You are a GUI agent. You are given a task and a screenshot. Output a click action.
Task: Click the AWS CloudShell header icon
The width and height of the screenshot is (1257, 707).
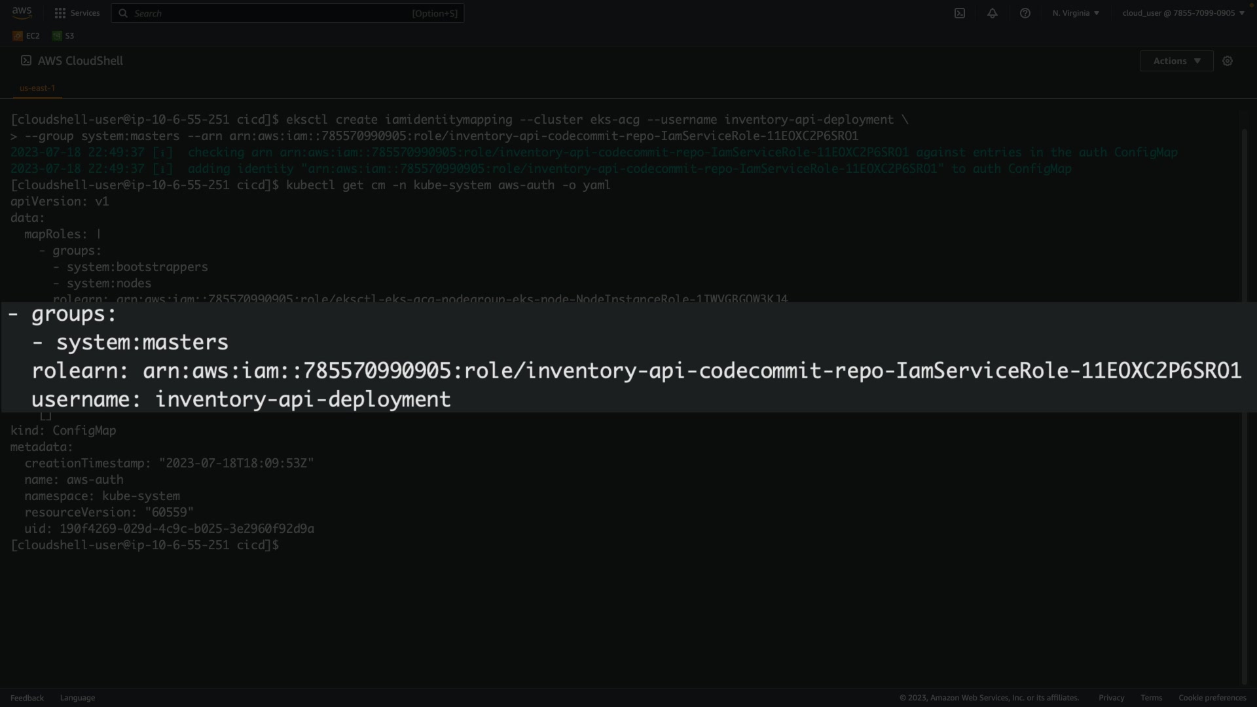(x=26, y=60)
